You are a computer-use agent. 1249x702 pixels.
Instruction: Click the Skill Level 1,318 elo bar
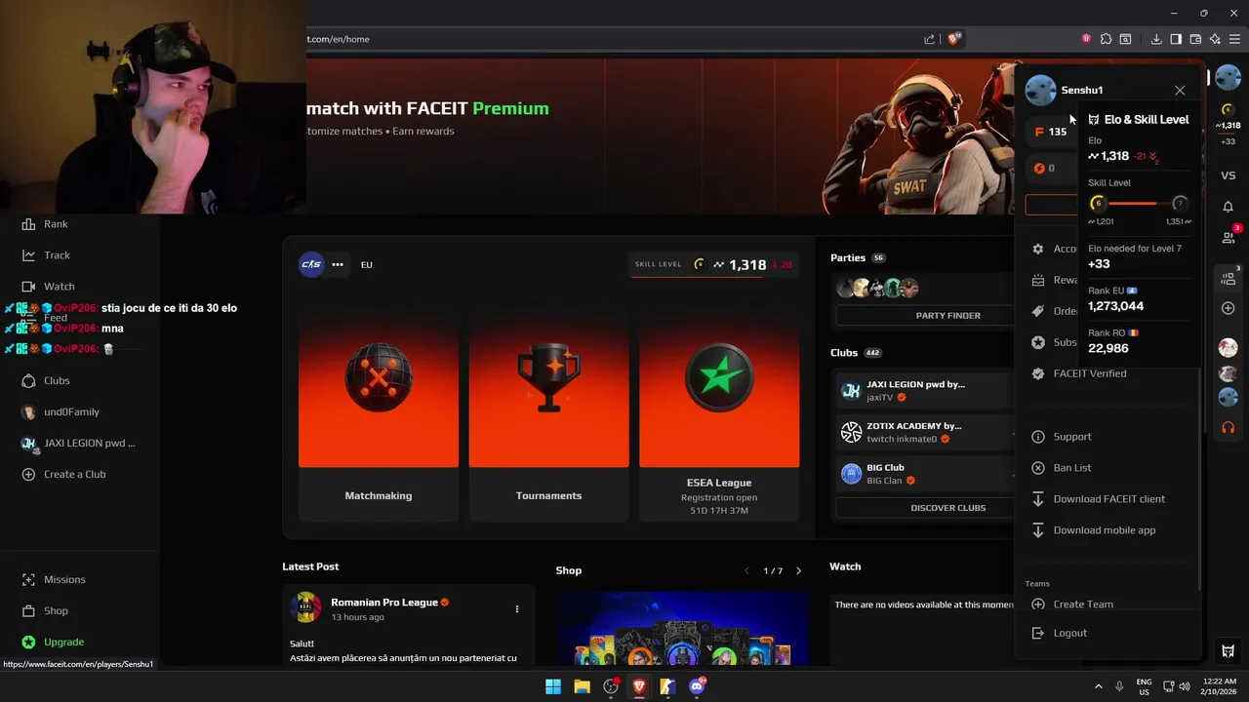click(x=714, y=264)
